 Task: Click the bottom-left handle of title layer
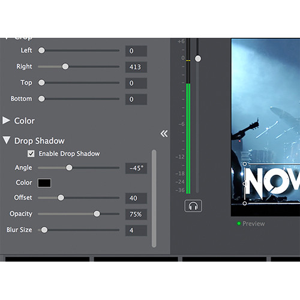click(245, 203)
